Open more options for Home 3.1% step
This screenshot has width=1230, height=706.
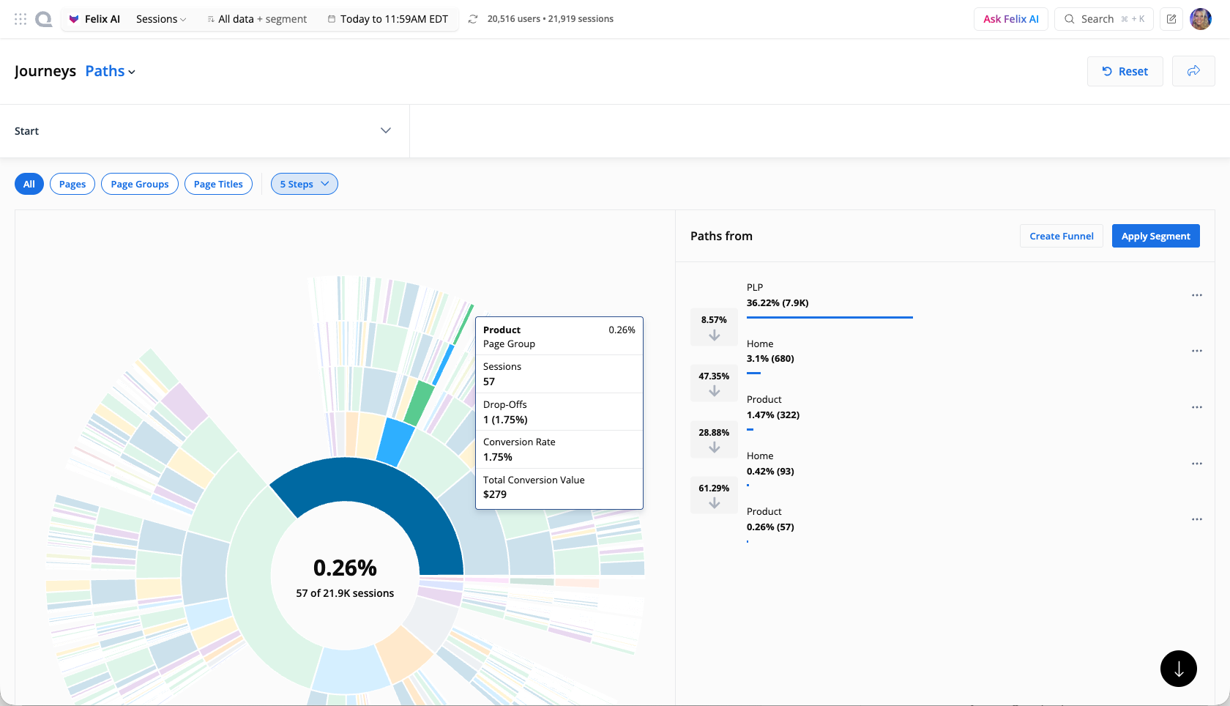(1197, 351)
